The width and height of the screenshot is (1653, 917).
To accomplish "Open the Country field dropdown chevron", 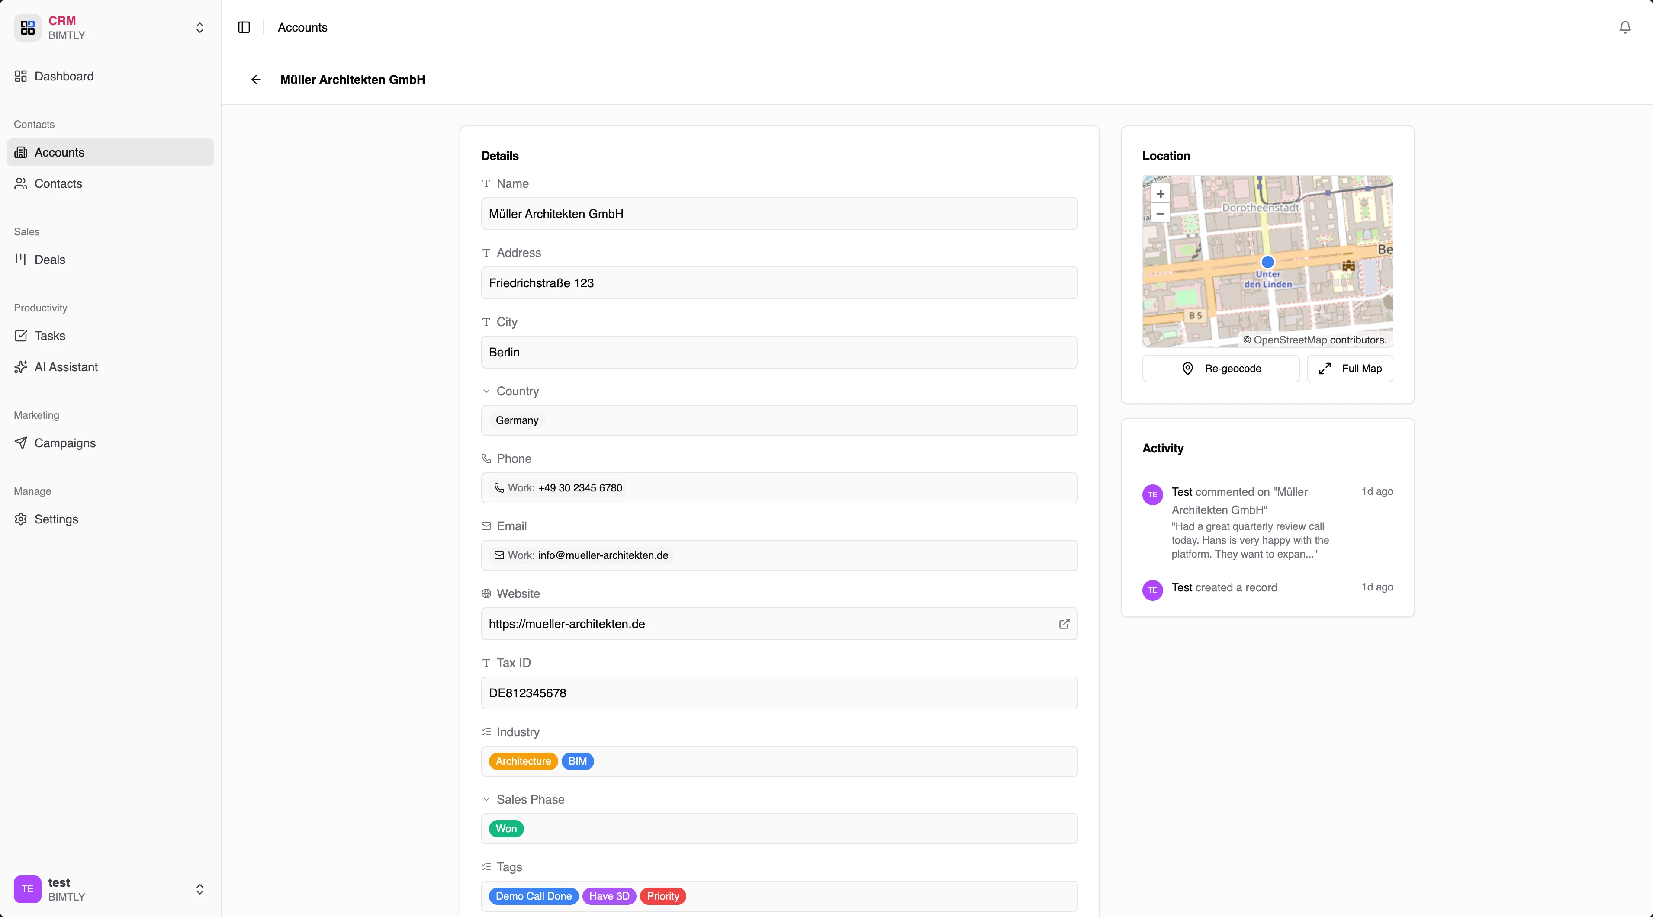I will 486,391.
